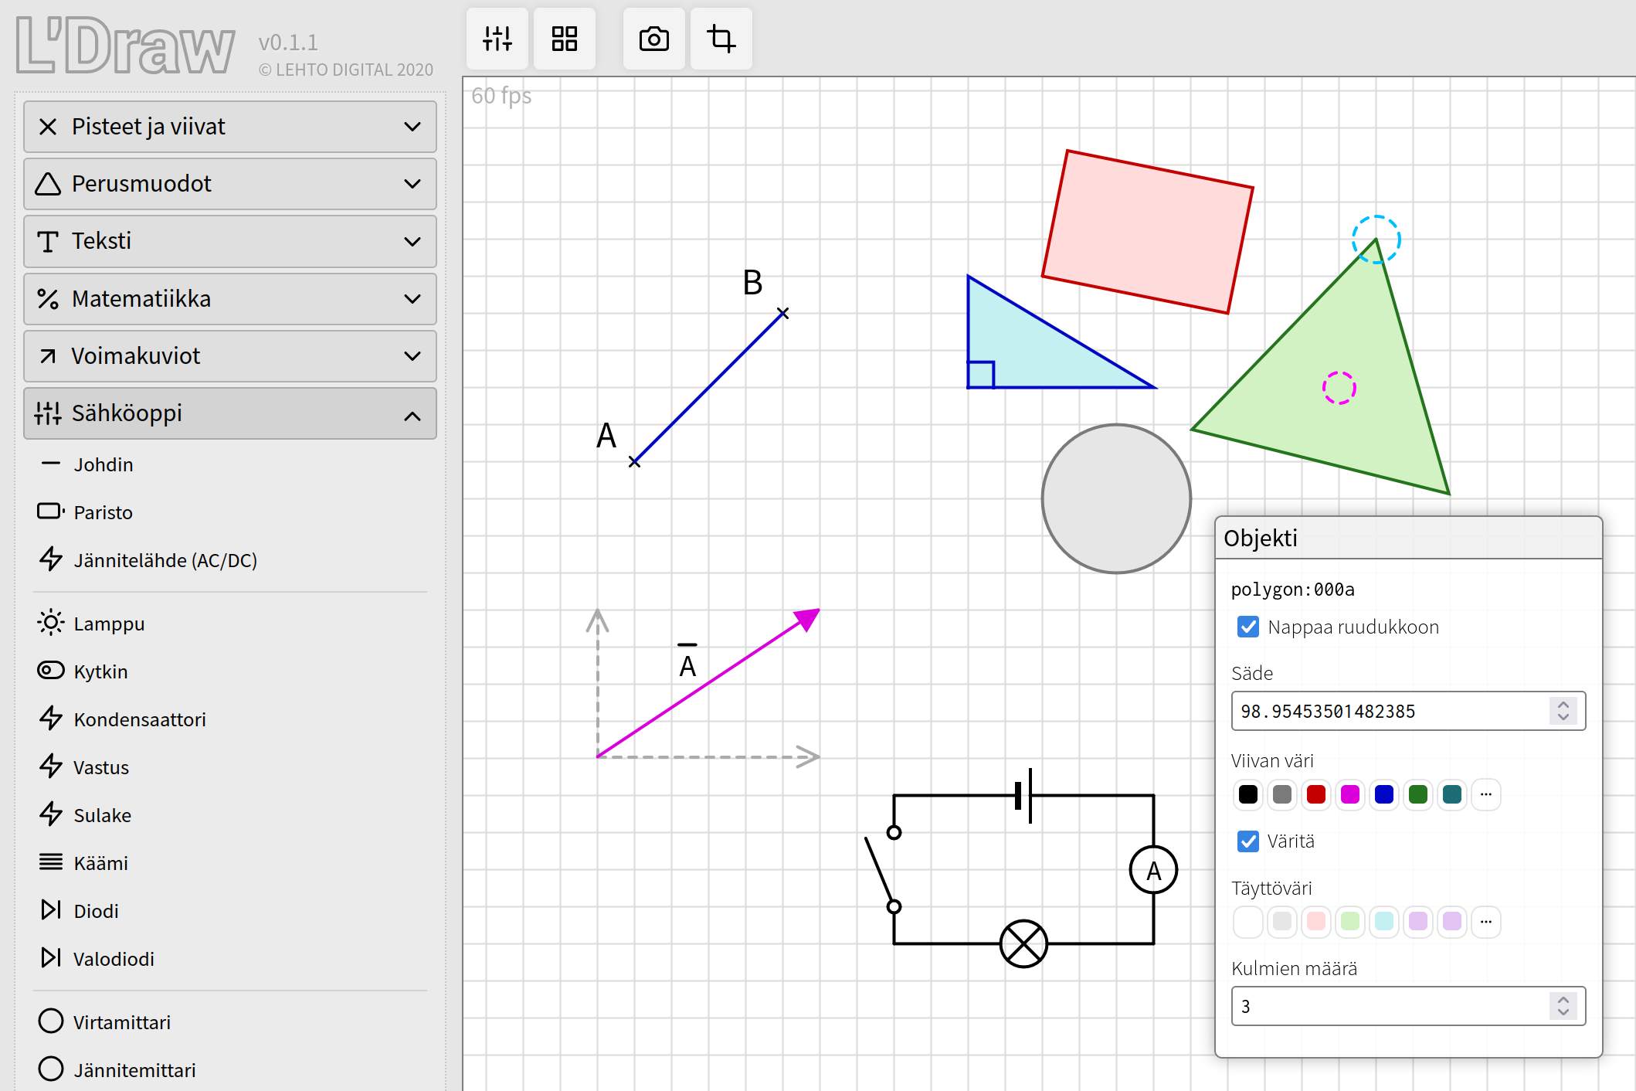Pick the magenta line color swatch
The image size is (1636, 1091).
1349,794
